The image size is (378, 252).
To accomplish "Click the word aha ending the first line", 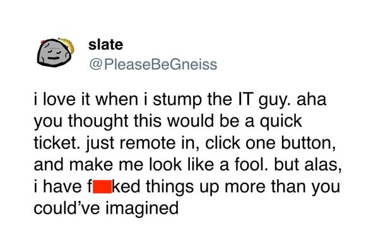I will click(312, 99).
